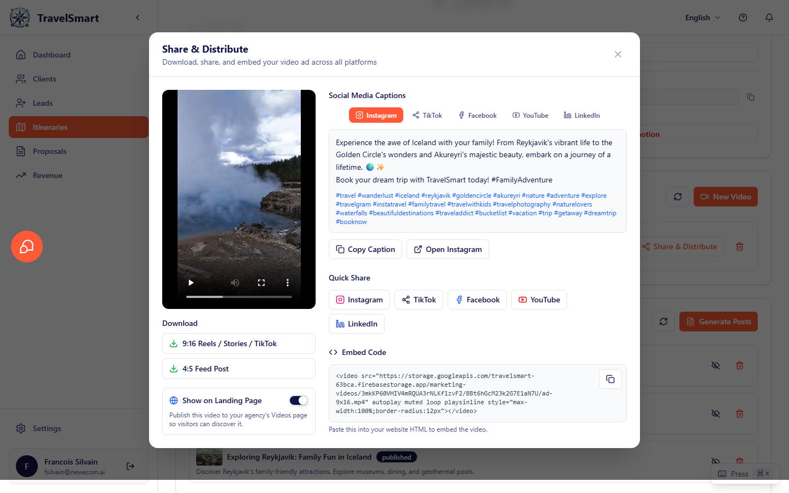View the Revenue page
Image resolution: width=789 pixels, height=493 pixels.
click(x=78, y=175)
